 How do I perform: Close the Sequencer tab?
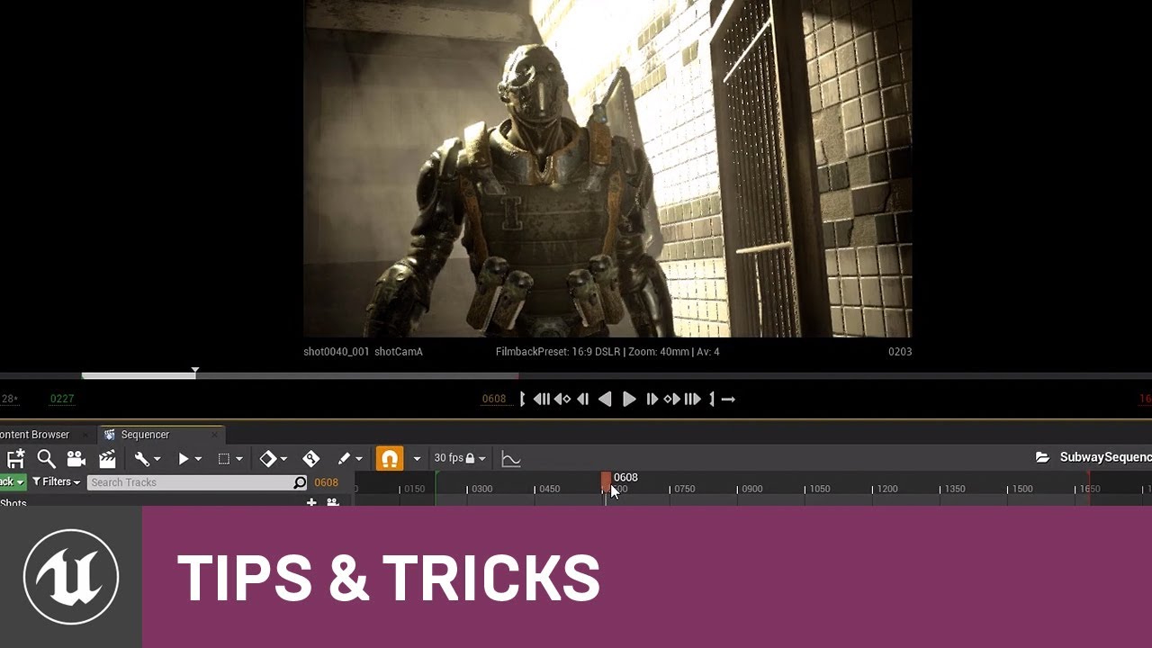[x=214, y=435]
